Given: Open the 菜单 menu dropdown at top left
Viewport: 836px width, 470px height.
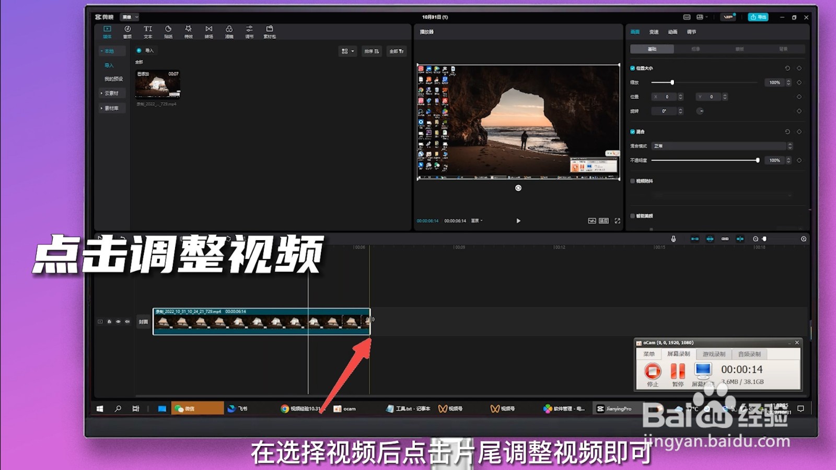Looking at the screenshot, I should (x=129, y=17).
